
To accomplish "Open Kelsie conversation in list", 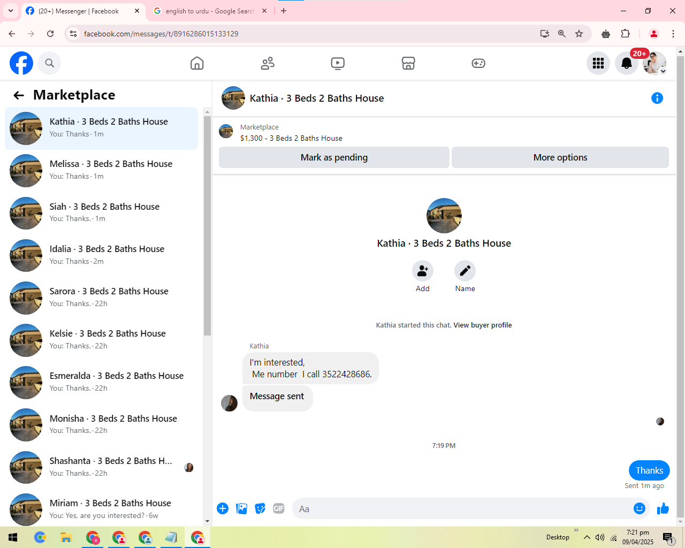I will coord(101,340).
